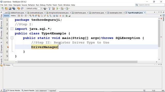Viewport: 165px width, 92px height.
Task: Click the editor vertical scrollbar thumb
Action: [159, 33]
